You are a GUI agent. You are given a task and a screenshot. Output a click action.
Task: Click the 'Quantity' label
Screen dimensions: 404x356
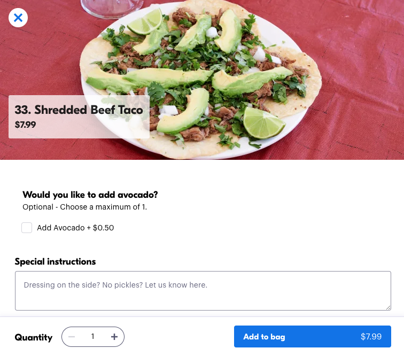(34, 337)
